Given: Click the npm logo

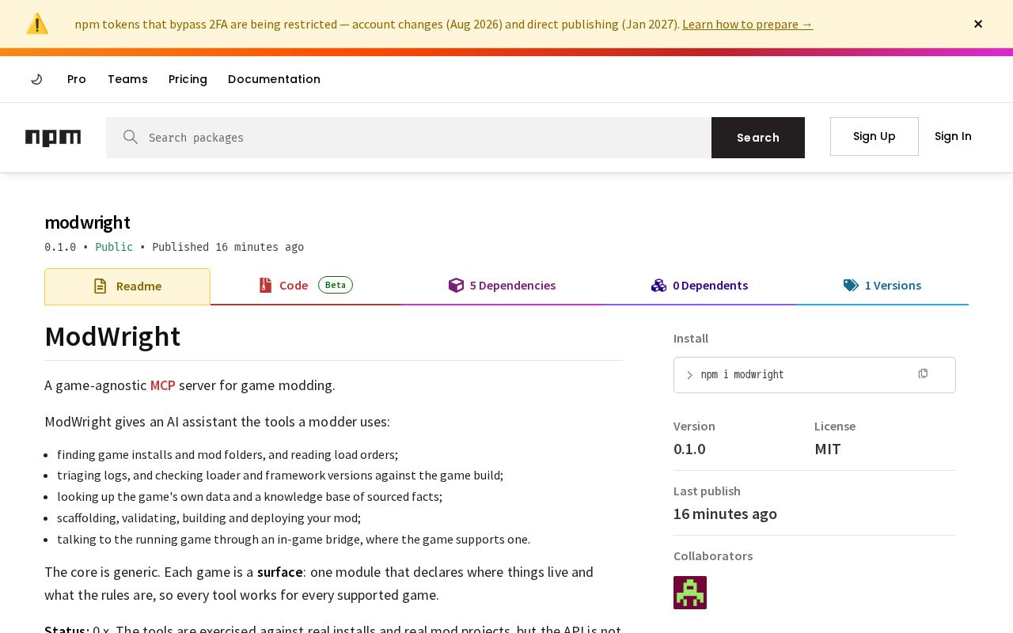Looking at the screenshot, I should (x=53, y=138).
